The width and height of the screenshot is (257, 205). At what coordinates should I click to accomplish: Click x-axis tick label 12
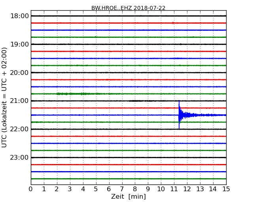coord(187,189)
